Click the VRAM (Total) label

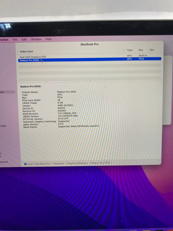pos(30,103)
